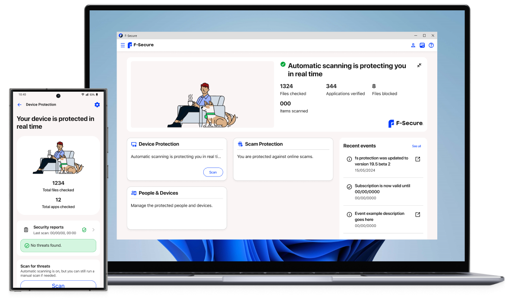This screenshot has width=518, height=301.
Task: Tap 'Your device is protected in real time' heading
Action: pyautogui.click(x=55, y=123)
